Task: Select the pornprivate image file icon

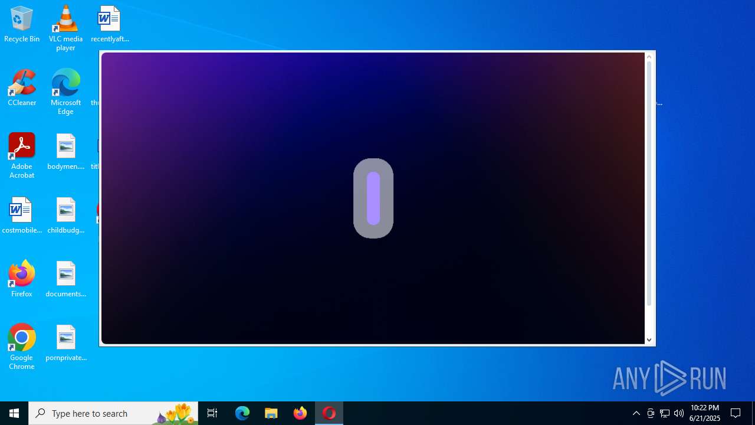Action: tap(65, 344)
